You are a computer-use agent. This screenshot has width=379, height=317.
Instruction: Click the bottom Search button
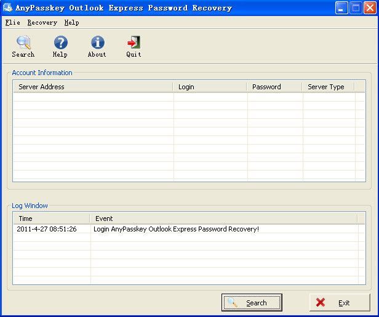[252, 302]
